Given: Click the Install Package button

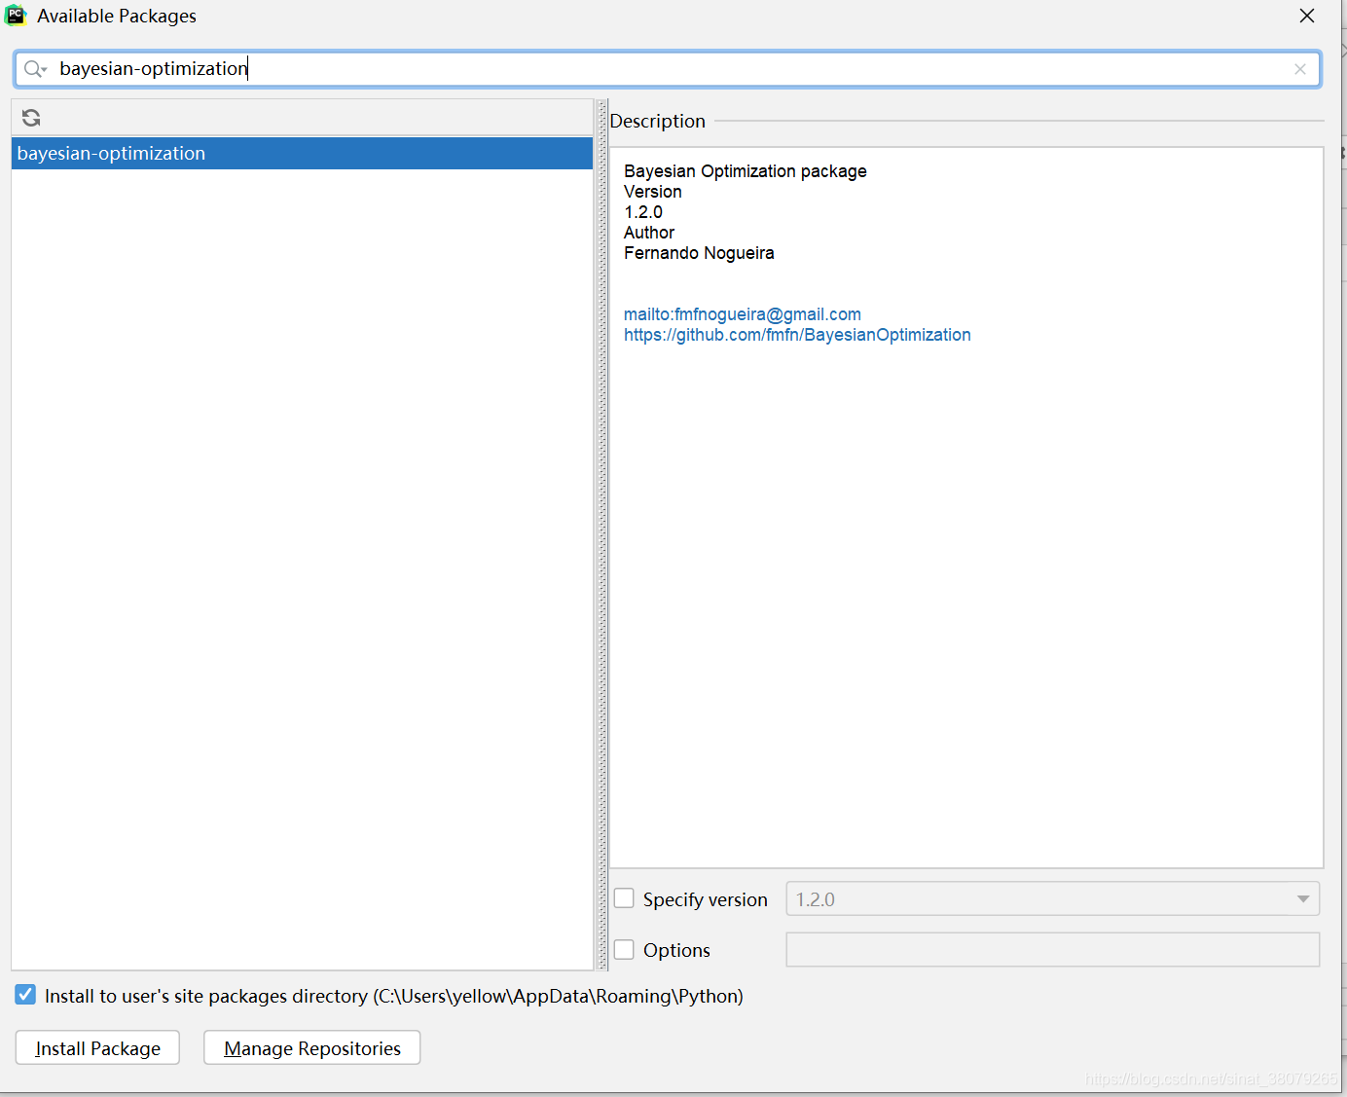Looking at the screenshot, I should pos(97,1047).
